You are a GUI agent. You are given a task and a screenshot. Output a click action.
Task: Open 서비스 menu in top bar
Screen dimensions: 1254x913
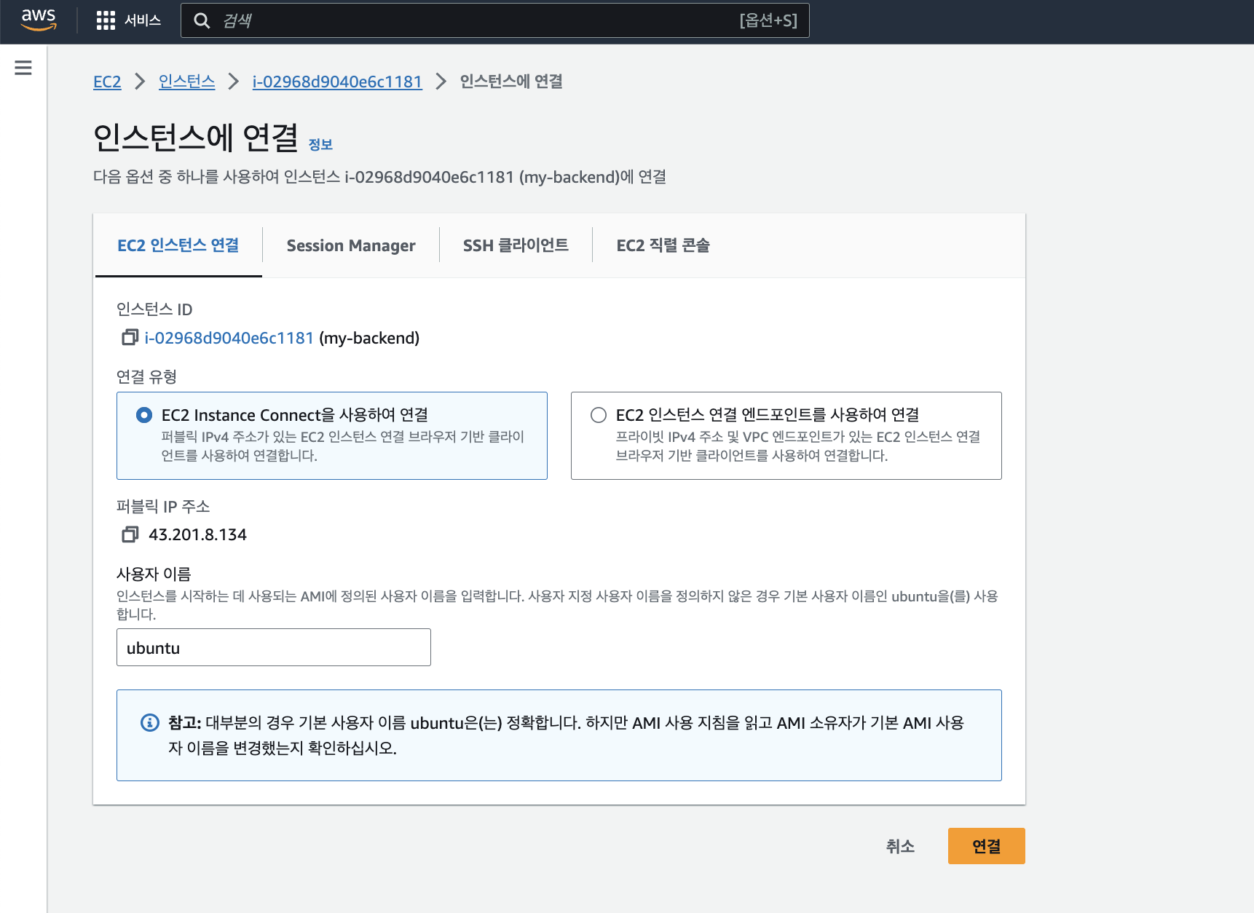click(x=143, y=20)
